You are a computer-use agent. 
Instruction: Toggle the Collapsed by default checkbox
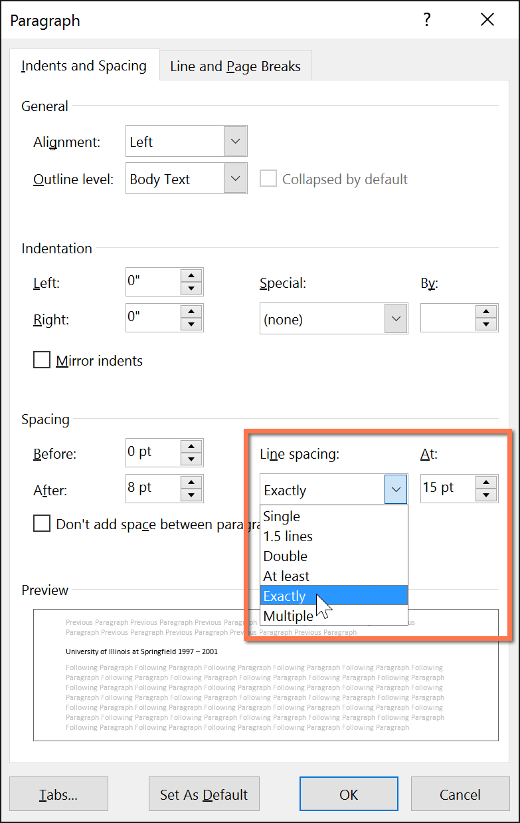click(x=268, y=178)
